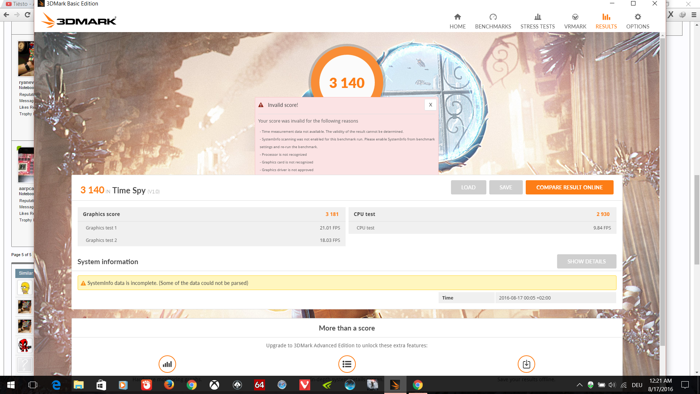Open the Xbox app from the taskbar
700x394 pixels.
click(x=214, y=385)
